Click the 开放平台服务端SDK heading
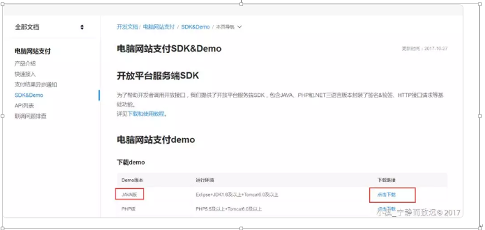 158,76
